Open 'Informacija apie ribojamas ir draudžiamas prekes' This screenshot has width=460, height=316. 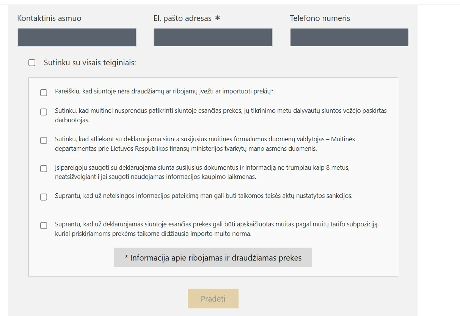click(213, 258)
